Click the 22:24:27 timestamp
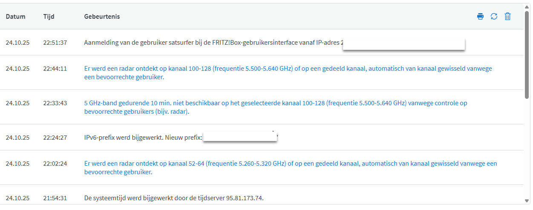This screenshot has height=210, width=533. coord(55,137)
